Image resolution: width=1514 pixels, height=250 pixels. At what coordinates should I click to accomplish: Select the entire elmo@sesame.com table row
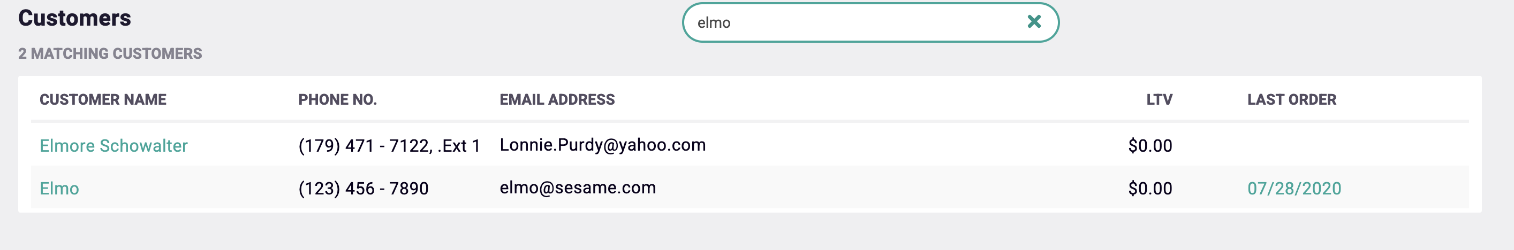tap(882, 189)
